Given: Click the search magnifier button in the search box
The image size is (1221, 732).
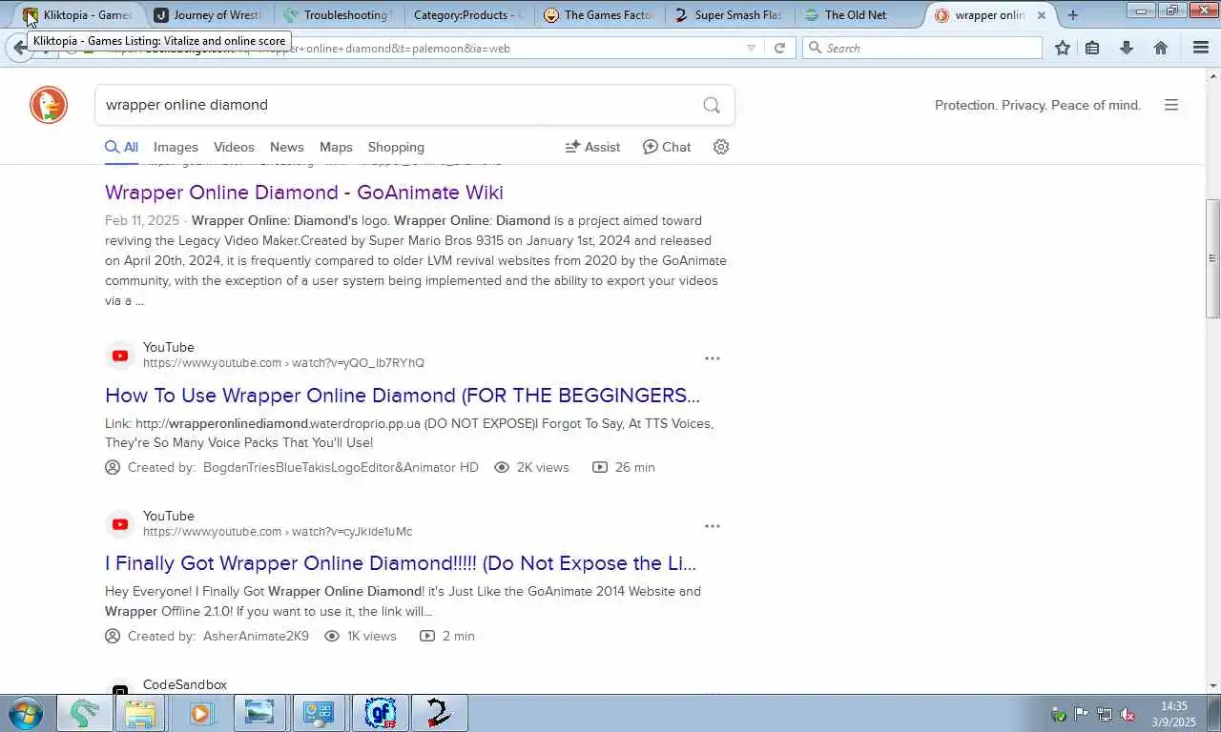Looking at the screenshot, I should (712, 105).
